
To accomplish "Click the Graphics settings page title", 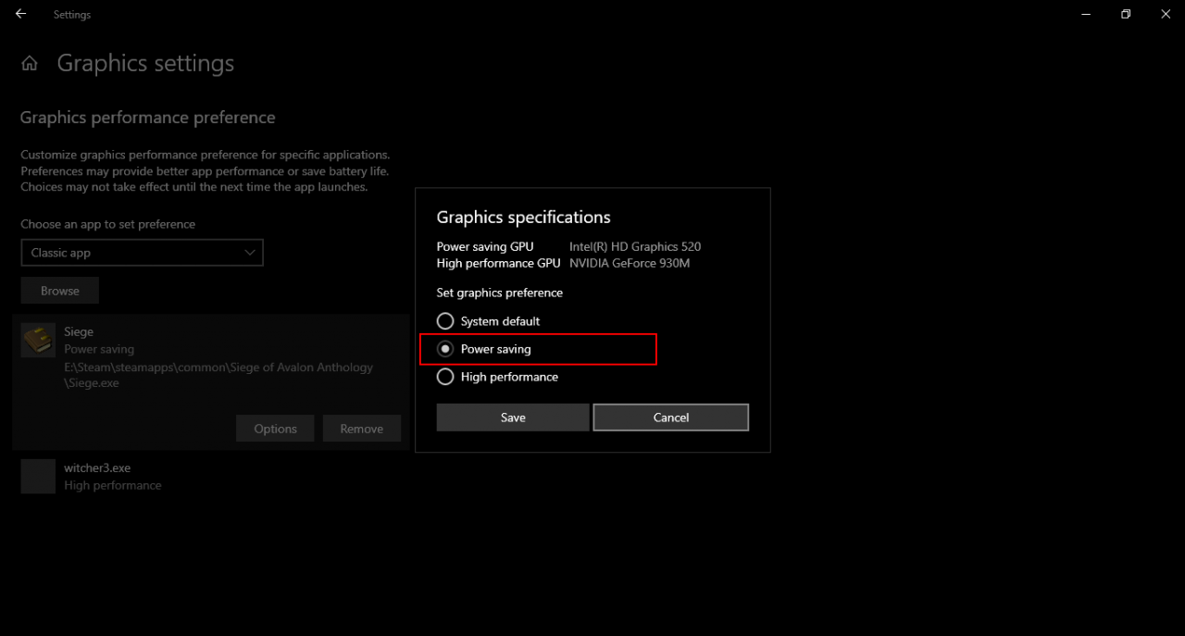I will [145, 64].
